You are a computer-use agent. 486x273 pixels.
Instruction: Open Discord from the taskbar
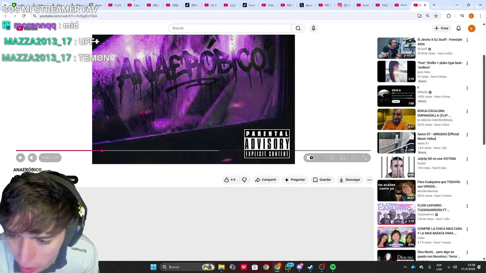[300, 267]
